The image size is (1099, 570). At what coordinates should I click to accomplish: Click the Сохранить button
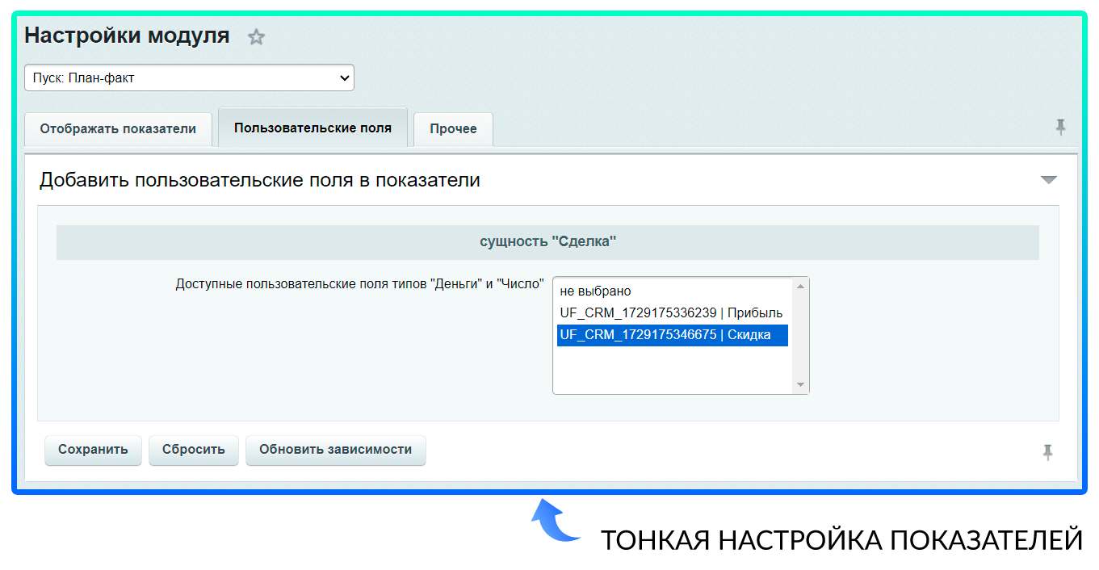pos(93,450)
